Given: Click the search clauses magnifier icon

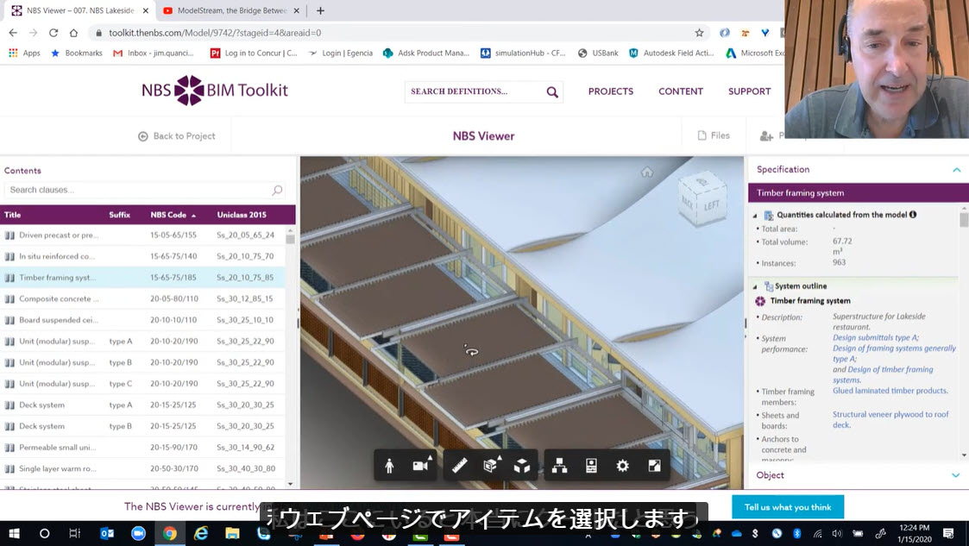Looking at the screenshot, I should click(277, 191).
